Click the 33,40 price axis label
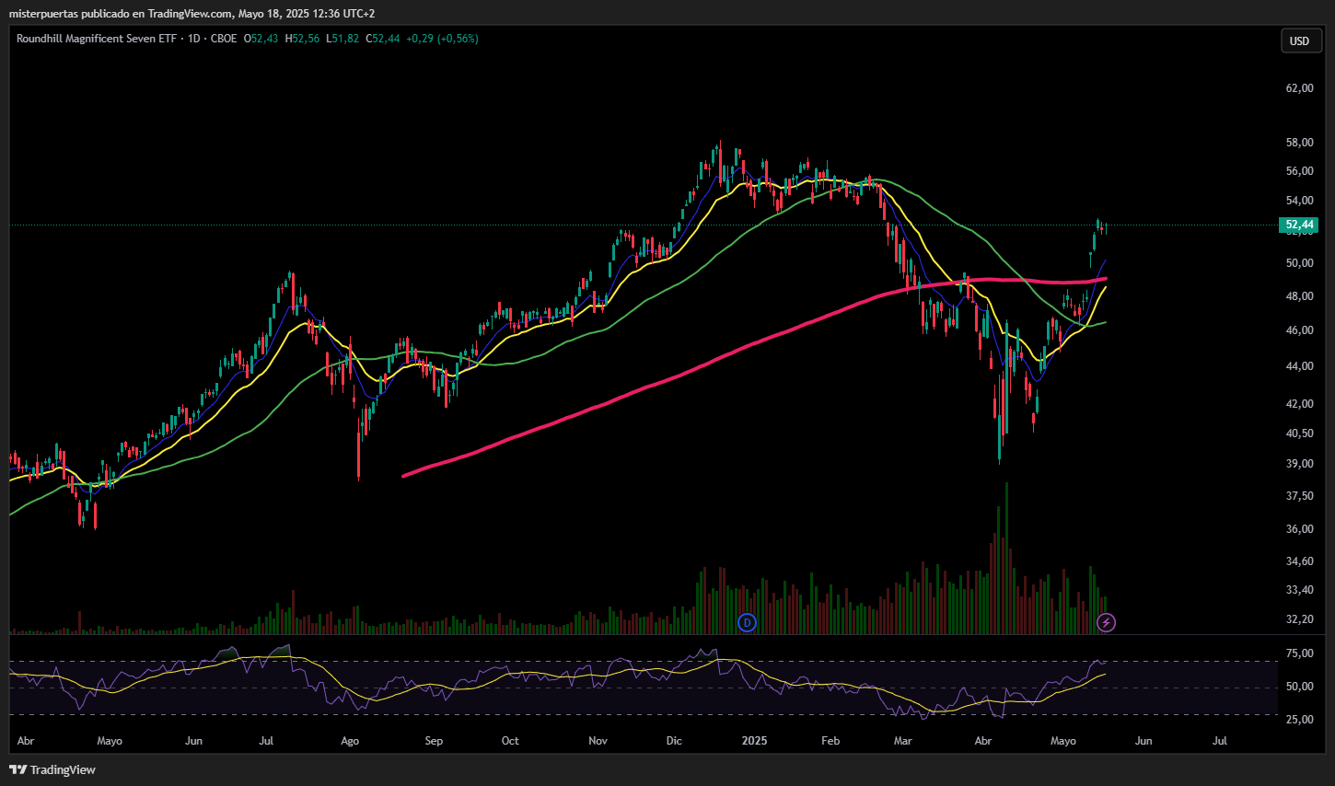Image resolution: width=1335 pixels, height=786 pixels. coord(1299,590)
